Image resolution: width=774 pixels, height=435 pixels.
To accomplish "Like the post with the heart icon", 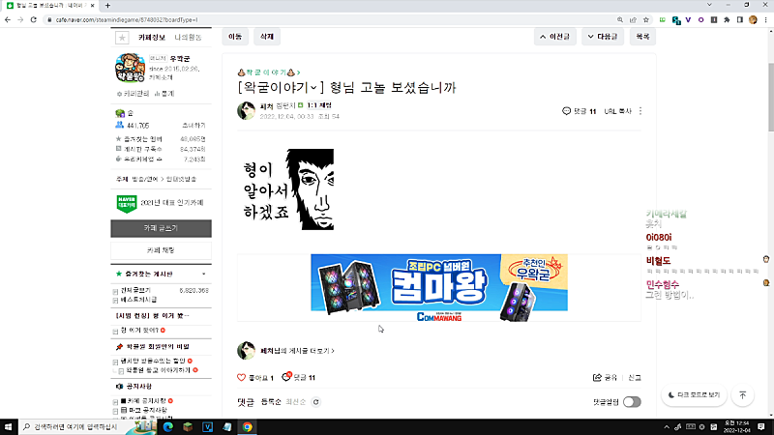I will [x=241, y=377].
